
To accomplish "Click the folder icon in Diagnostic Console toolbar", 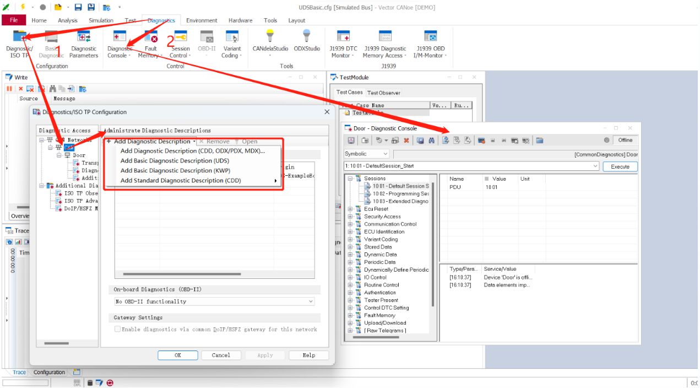I will 540,141.
